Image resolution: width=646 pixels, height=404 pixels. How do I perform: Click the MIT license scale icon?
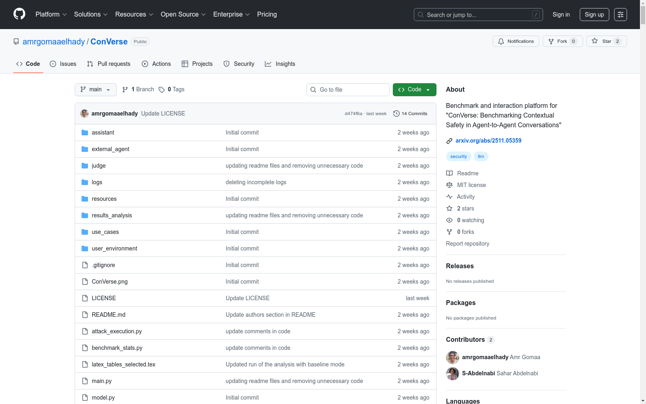coord(449,185)
